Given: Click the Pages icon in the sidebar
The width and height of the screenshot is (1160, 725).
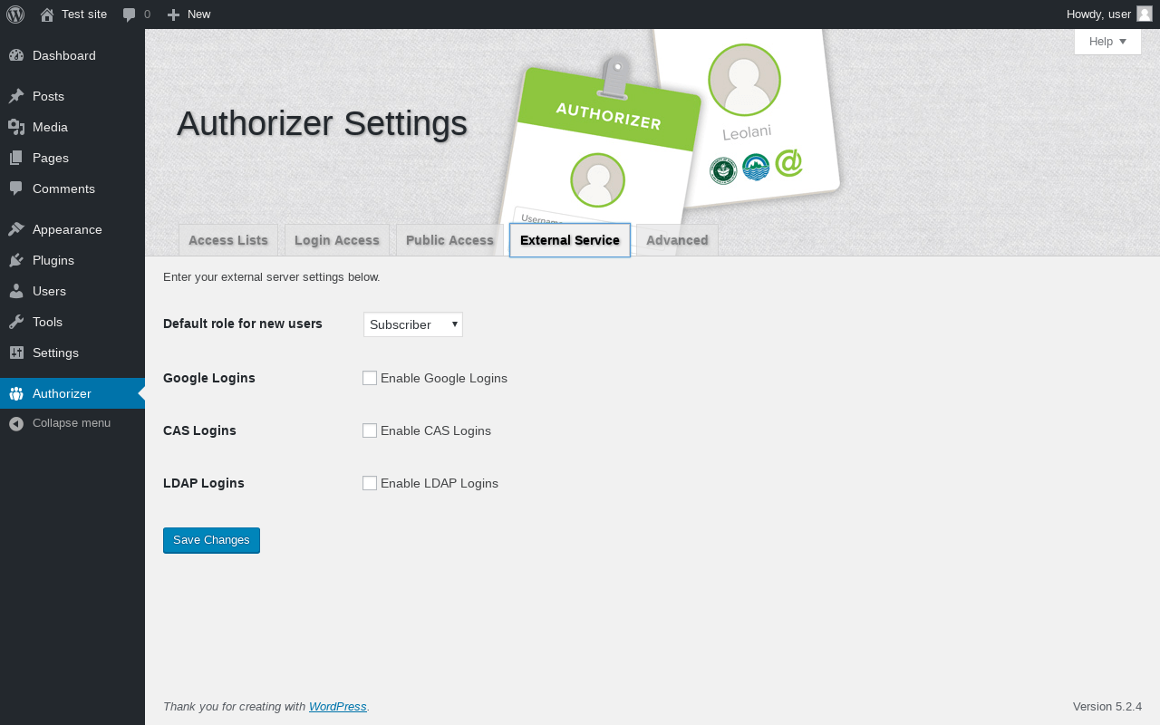Looking at the screenshot, I should coord(16,158).
